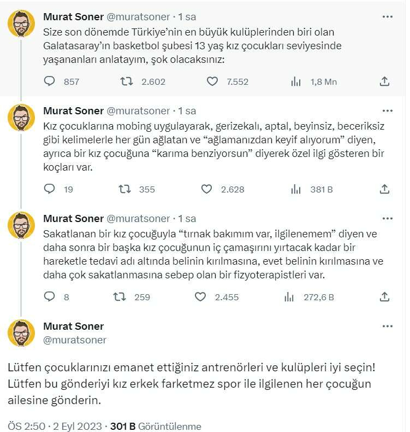This screenshot has width=410, height=432.
Task: Click Murat Soner's avatar on the last tweet
Action: click(21, 333)
